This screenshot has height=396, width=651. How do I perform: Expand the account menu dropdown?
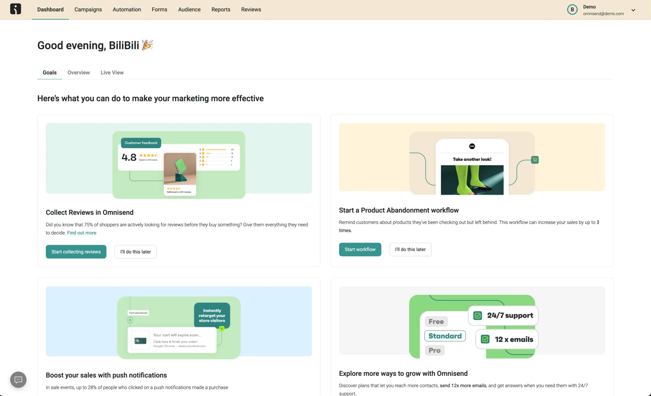coord(633,10)
